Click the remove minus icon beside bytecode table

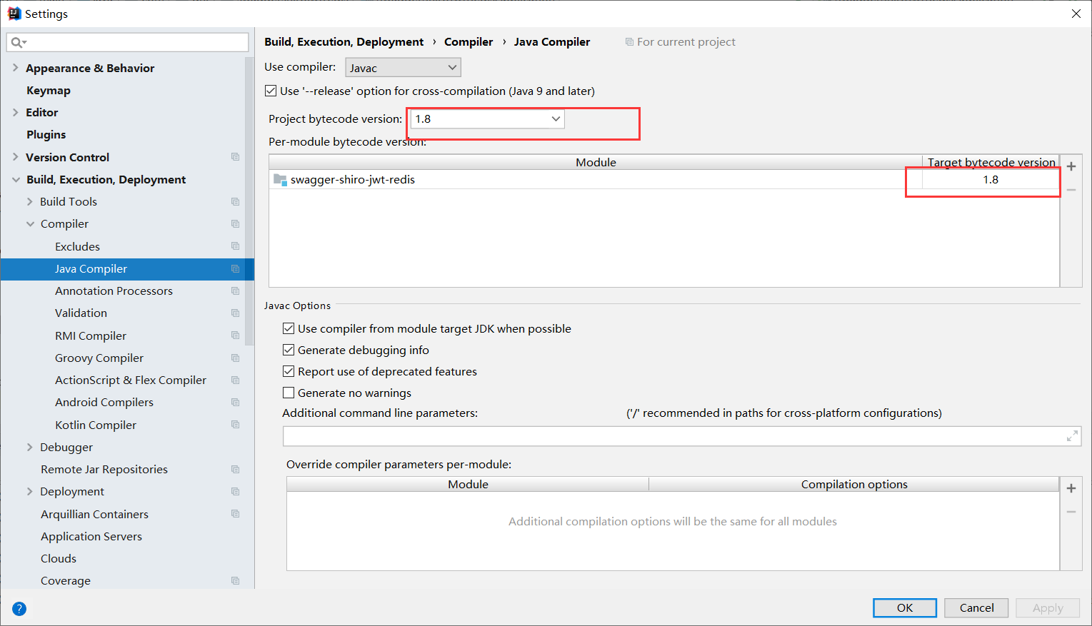pos(1071,189)
